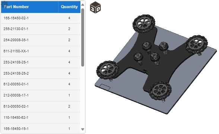Select part number 110-16450-62-1
Screen dimensions: 219x134
[x=16, y=118]
